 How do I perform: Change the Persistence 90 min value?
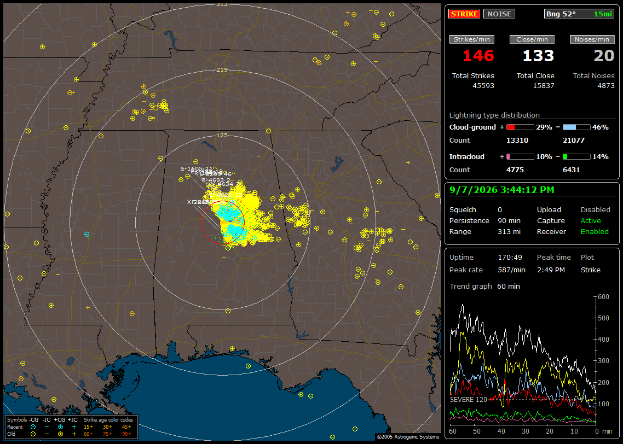click(x=509, y=220)
